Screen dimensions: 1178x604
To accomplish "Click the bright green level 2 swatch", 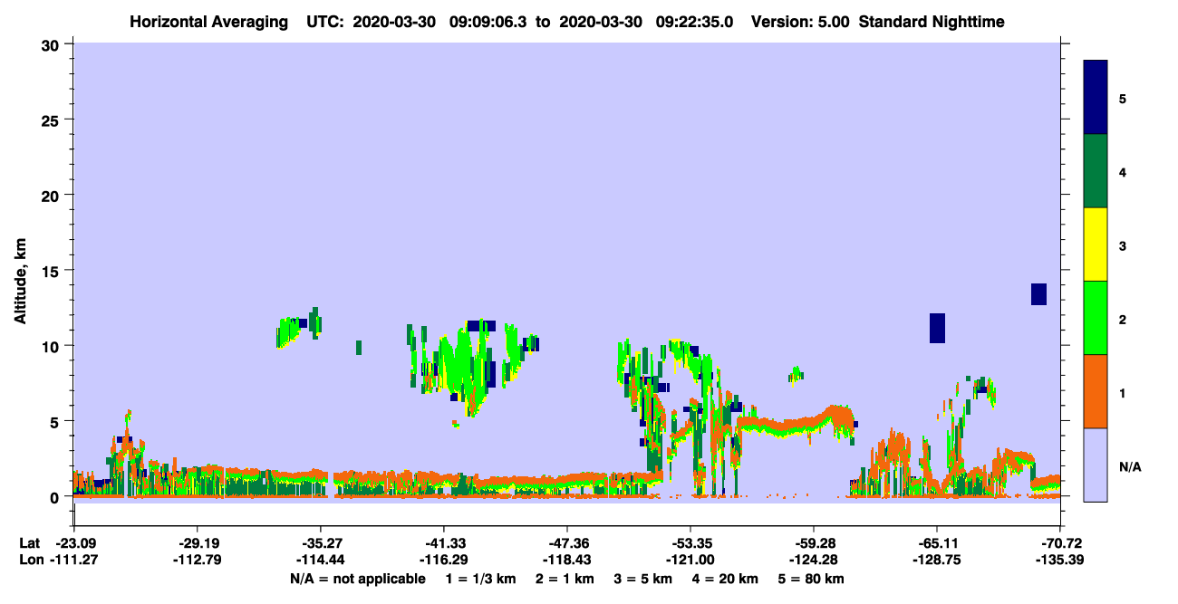I will click(1096, 318).
